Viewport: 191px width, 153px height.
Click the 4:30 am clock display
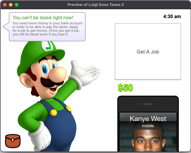(x=172, y=16)
